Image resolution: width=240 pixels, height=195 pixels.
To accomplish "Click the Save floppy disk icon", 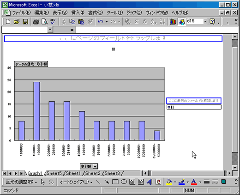I will pyautogui.click(x=25, y=22).
